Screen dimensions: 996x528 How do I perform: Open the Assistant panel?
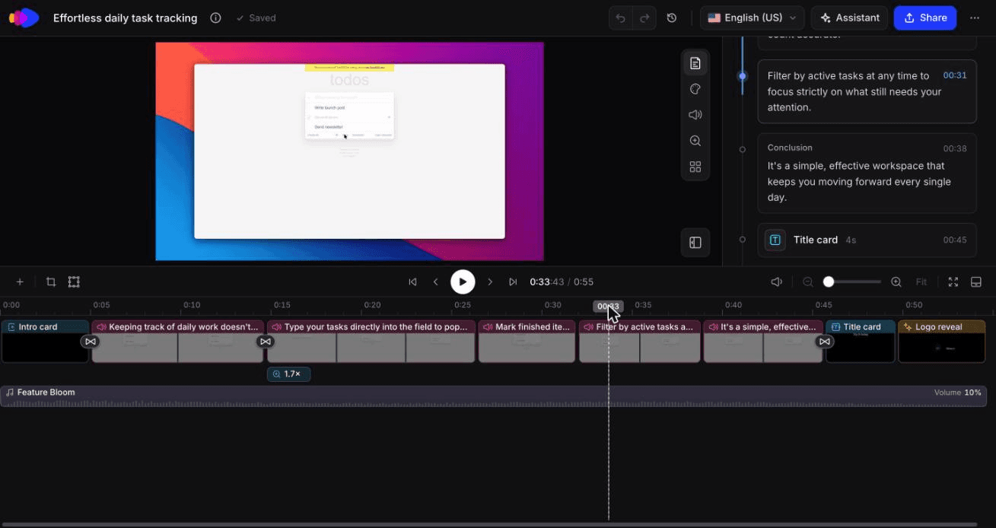849,17
